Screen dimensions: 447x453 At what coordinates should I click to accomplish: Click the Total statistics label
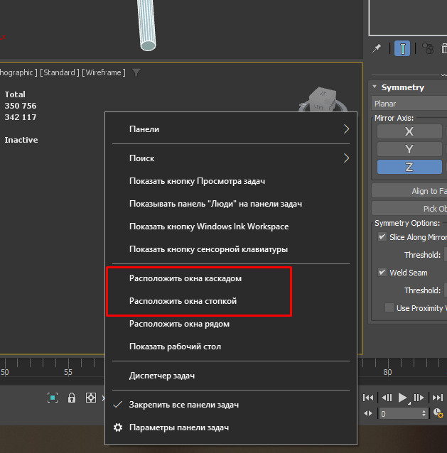pos(15,94)
